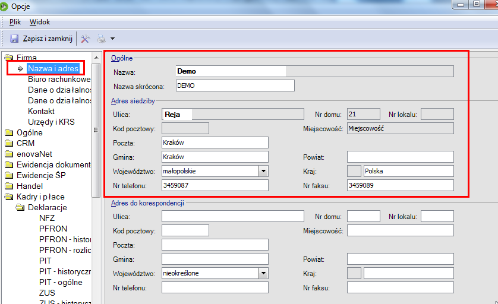The height and width of the screenshot is (304, 498).
Task: Click Kod pocztowy field in correspondence address
Action: pyautogui.click(x=185, y=231)
